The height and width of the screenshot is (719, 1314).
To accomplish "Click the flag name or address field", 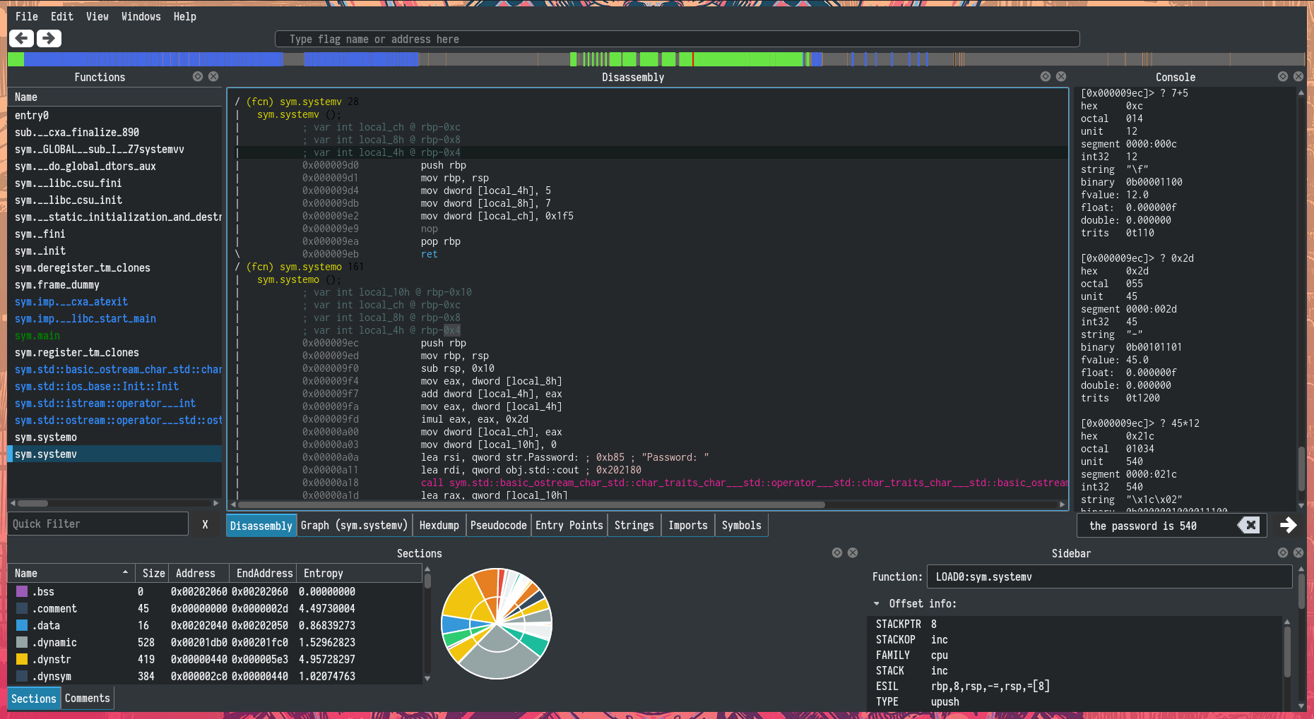I will [x=677, y=39].
